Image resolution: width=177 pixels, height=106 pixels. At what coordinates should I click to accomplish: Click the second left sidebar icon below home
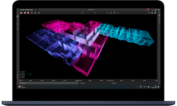[x=17, y=19]
